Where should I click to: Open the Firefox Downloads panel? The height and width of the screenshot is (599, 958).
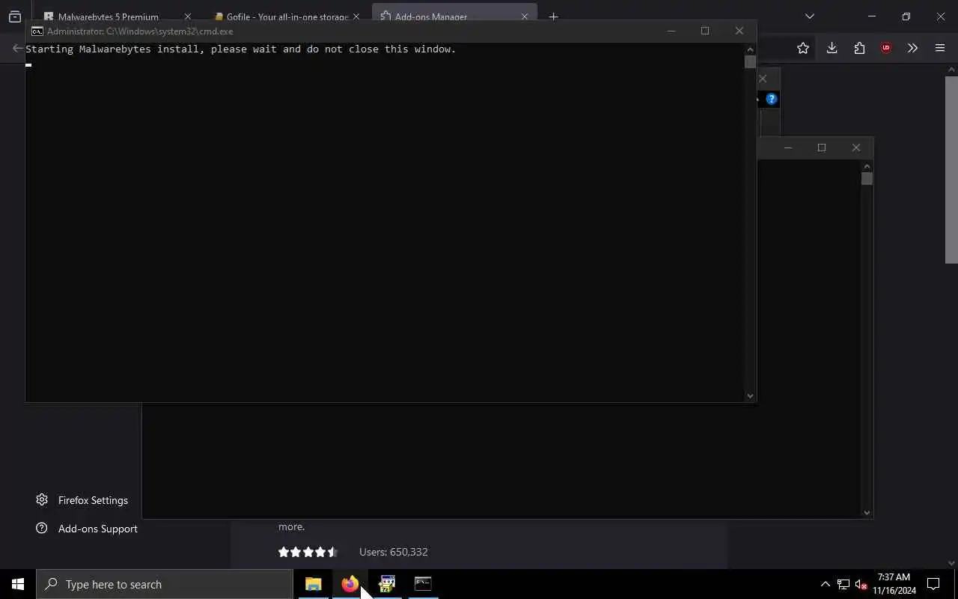pyautogui.click(x=832, y=49)
